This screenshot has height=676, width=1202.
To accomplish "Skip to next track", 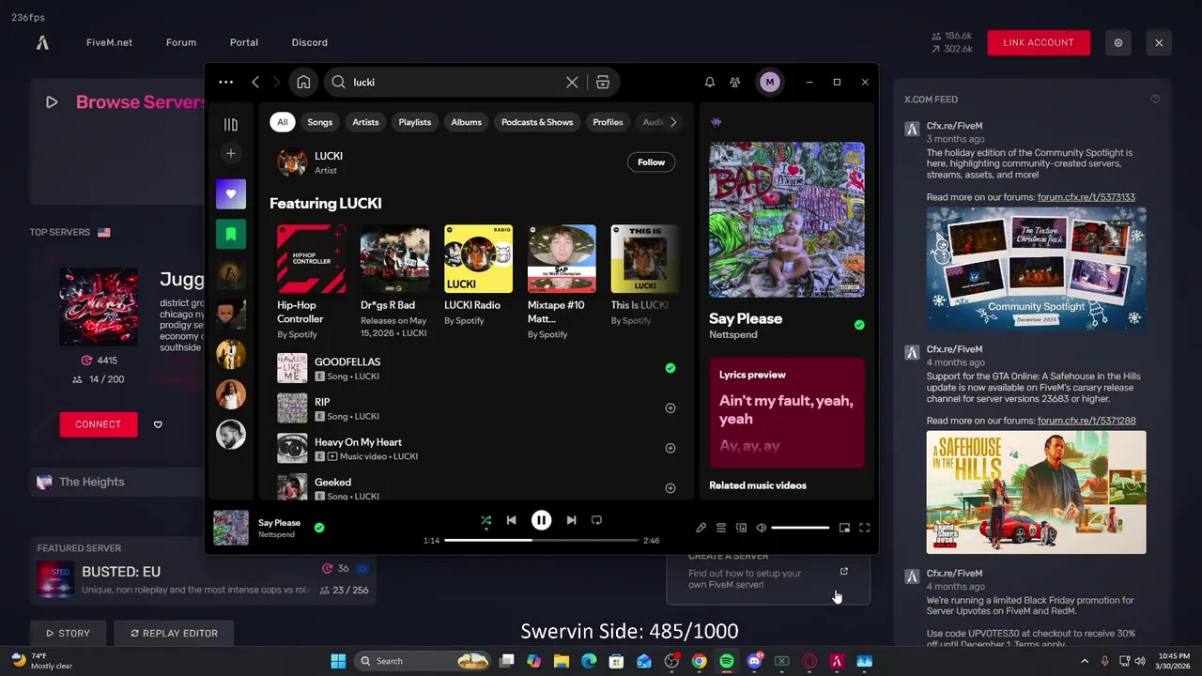I will coord(571,520).
